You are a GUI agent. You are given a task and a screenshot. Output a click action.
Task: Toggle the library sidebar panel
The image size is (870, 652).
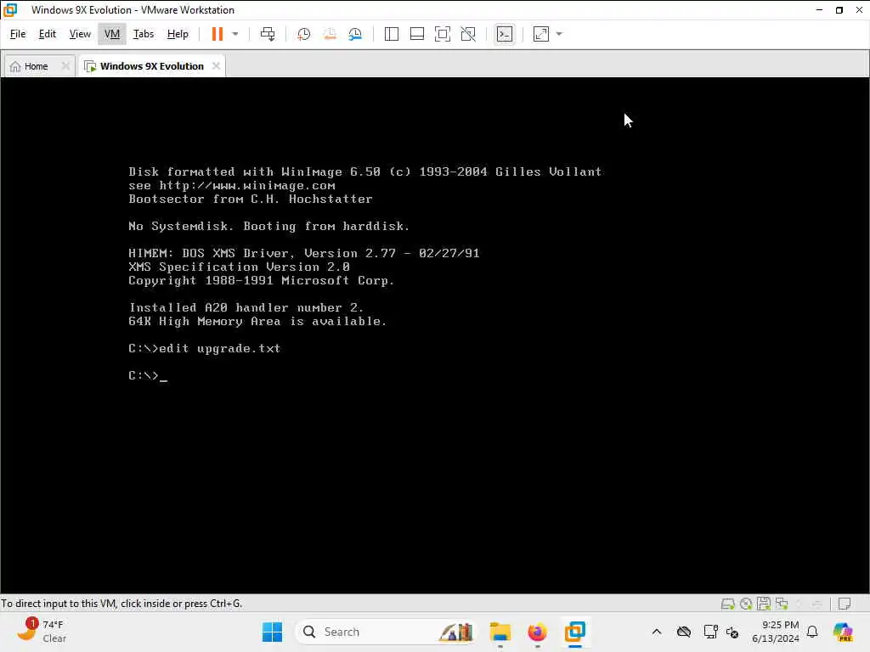point(391,34)
